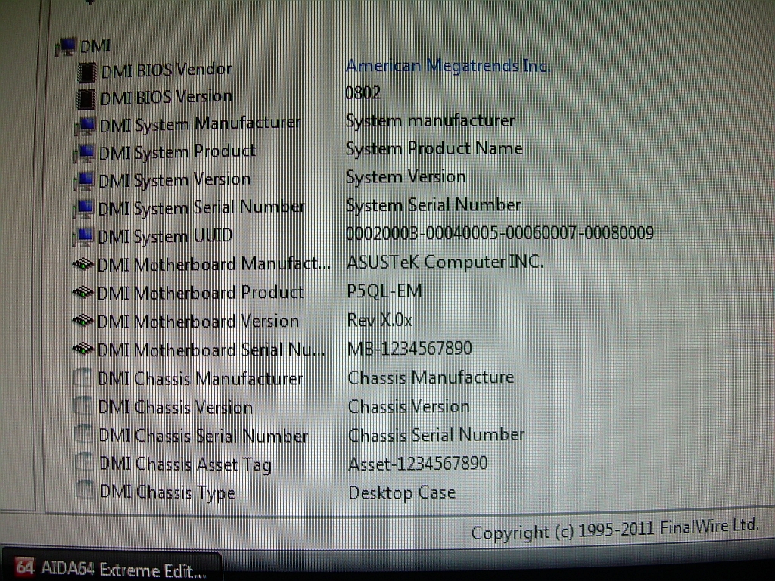The image size is (775, 581).
Task: Select the 'System Serial Number' value
Action: pos(434,205)
